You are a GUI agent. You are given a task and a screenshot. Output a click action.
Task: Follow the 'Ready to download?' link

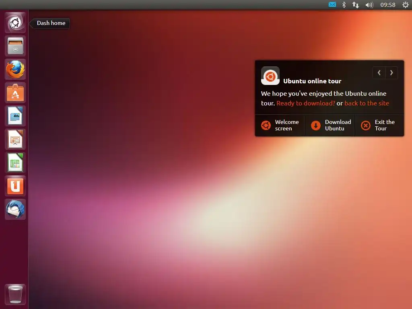(306, 103)
